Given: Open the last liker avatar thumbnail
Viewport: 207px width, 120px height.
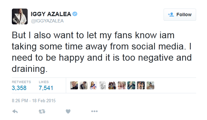Looking at the screenshot, I should click(150, 85).
